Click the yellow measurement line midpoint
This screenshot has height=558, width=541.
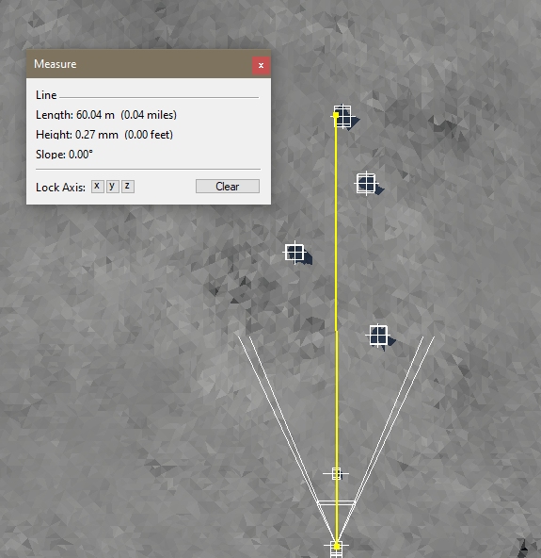(336, 331)
